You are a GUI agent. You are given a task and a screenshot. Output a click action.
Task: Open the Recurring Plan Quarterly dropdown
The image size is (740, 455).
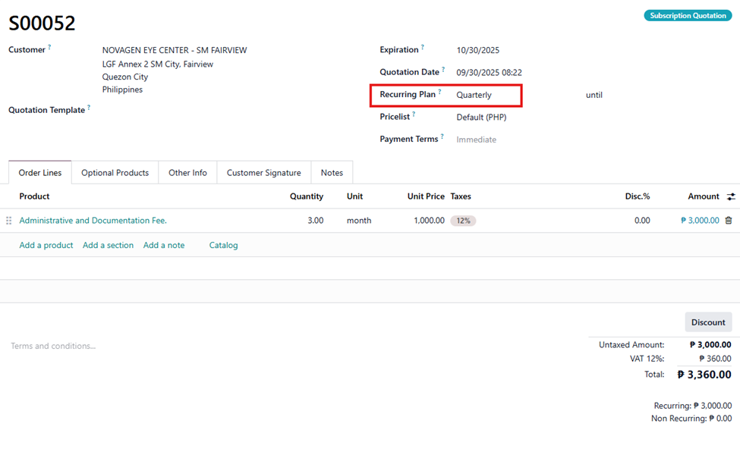pyautogui.click(x=486, y=96)
